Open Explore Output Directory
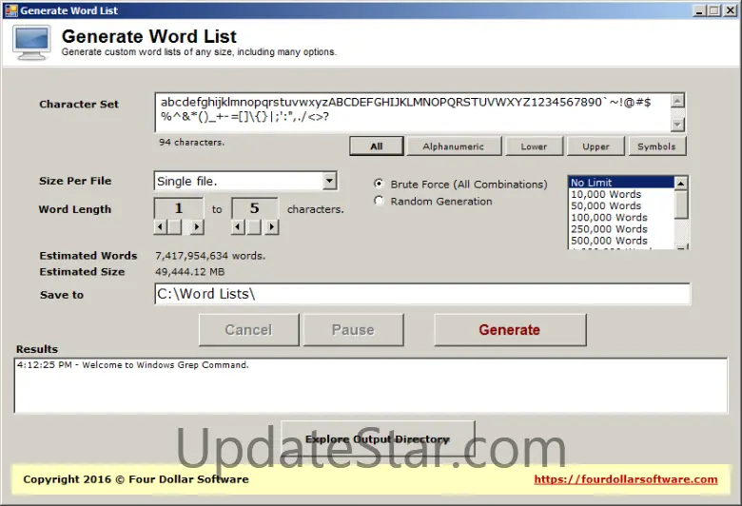 click(378, 438)
